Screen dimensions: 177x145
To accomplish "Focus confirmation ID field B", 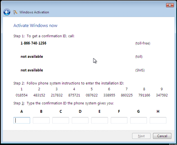I will [41, 120].
